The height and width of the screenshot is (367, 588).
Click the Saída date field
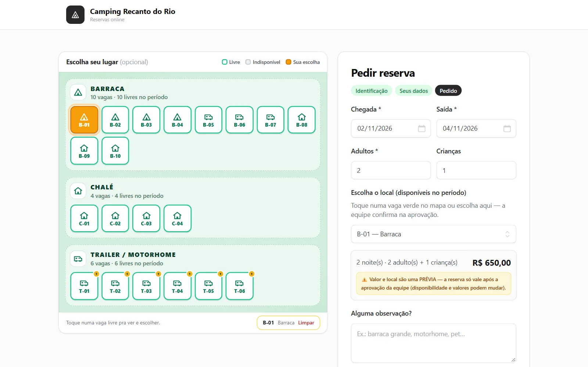coord(476,128)
